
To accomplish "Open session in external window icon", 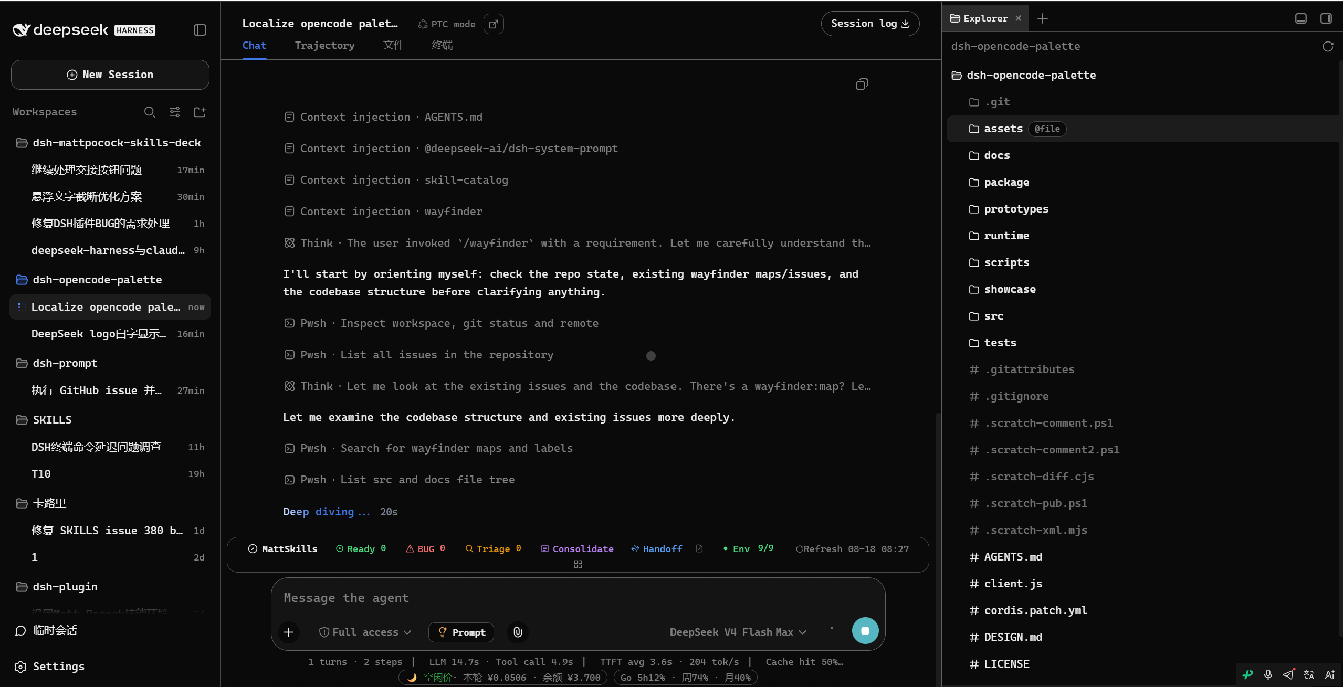I will pyautogui.click(x=494, y=24).
